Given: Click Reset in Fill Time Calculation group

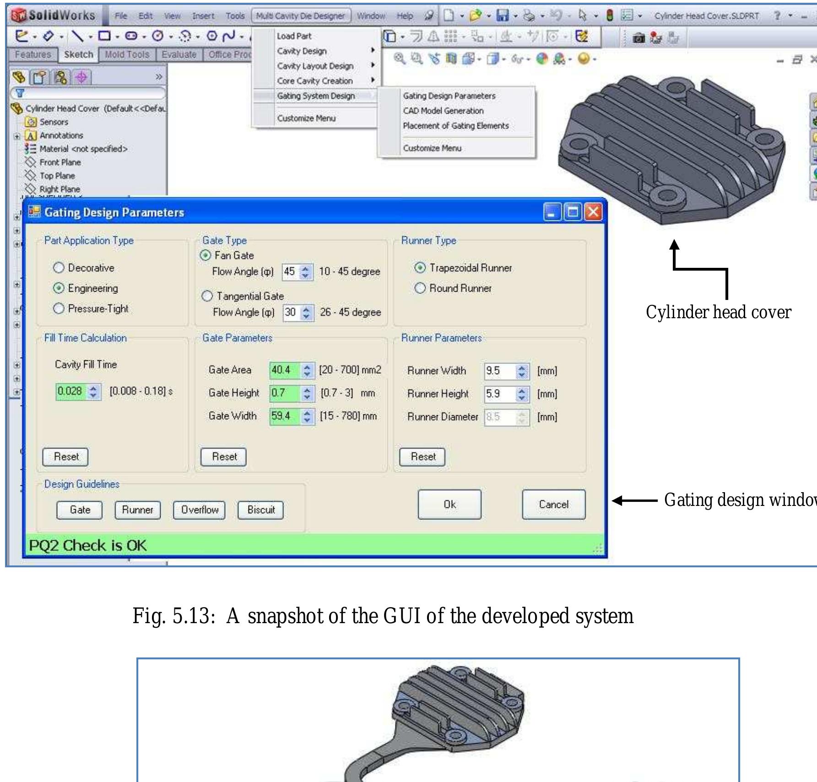Looking at the screenshot, I should 65,457.
